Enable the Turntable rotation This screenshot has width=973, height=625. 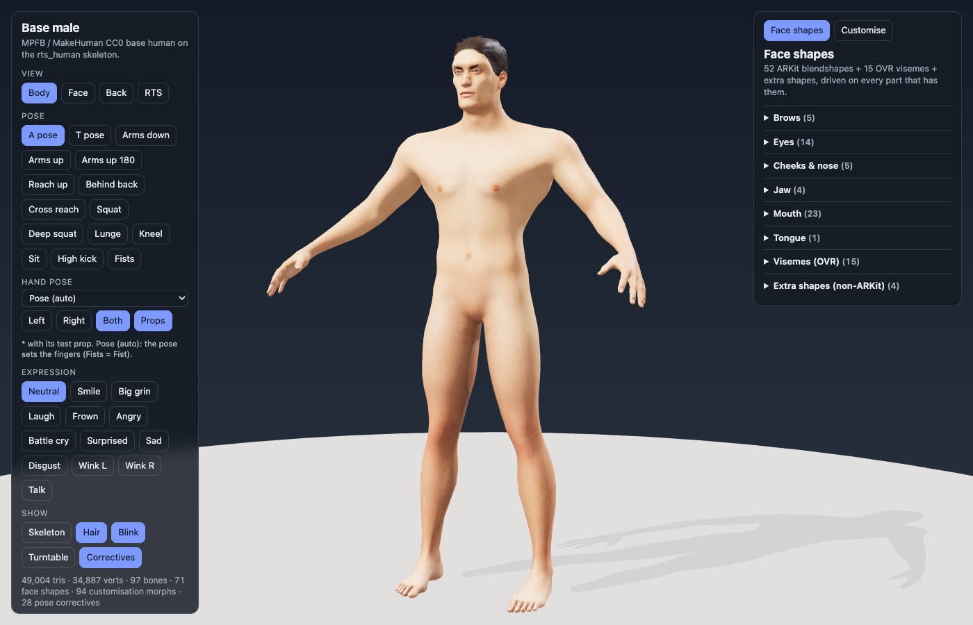[49, 558]
